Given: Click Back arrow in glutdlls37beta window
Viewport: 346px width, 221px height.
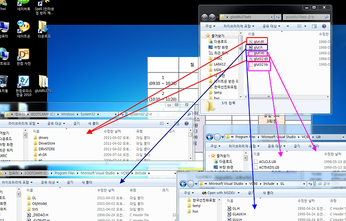Looking at the screenshot, I should point(205,17).
